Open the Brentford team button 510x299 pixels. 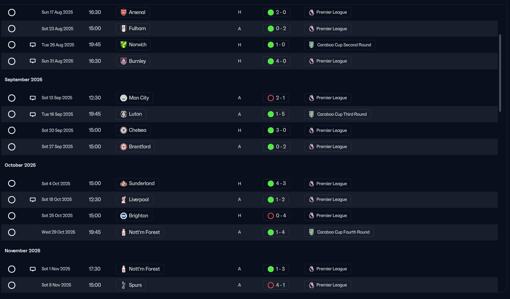[x=135, y=146]
